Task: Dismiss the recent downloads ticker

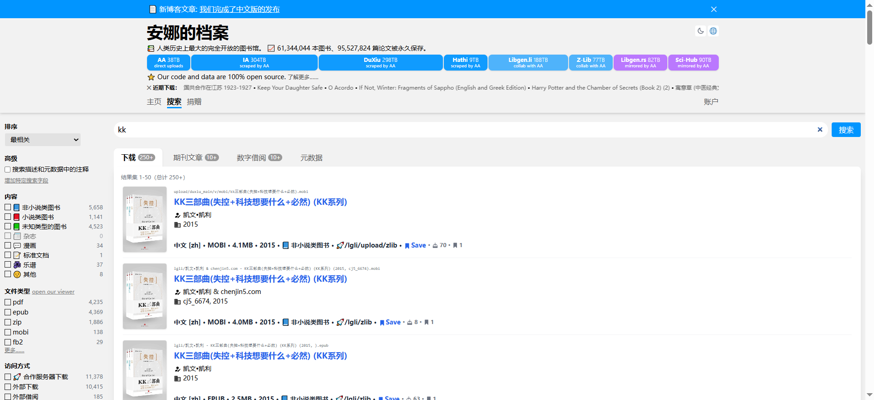Action: coord(149,88)
